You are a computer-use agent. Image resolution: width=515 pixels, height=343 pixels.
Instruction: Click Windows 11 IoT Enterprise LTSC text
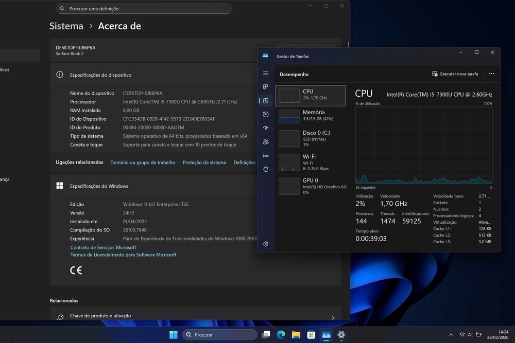[x=156, y=204]
